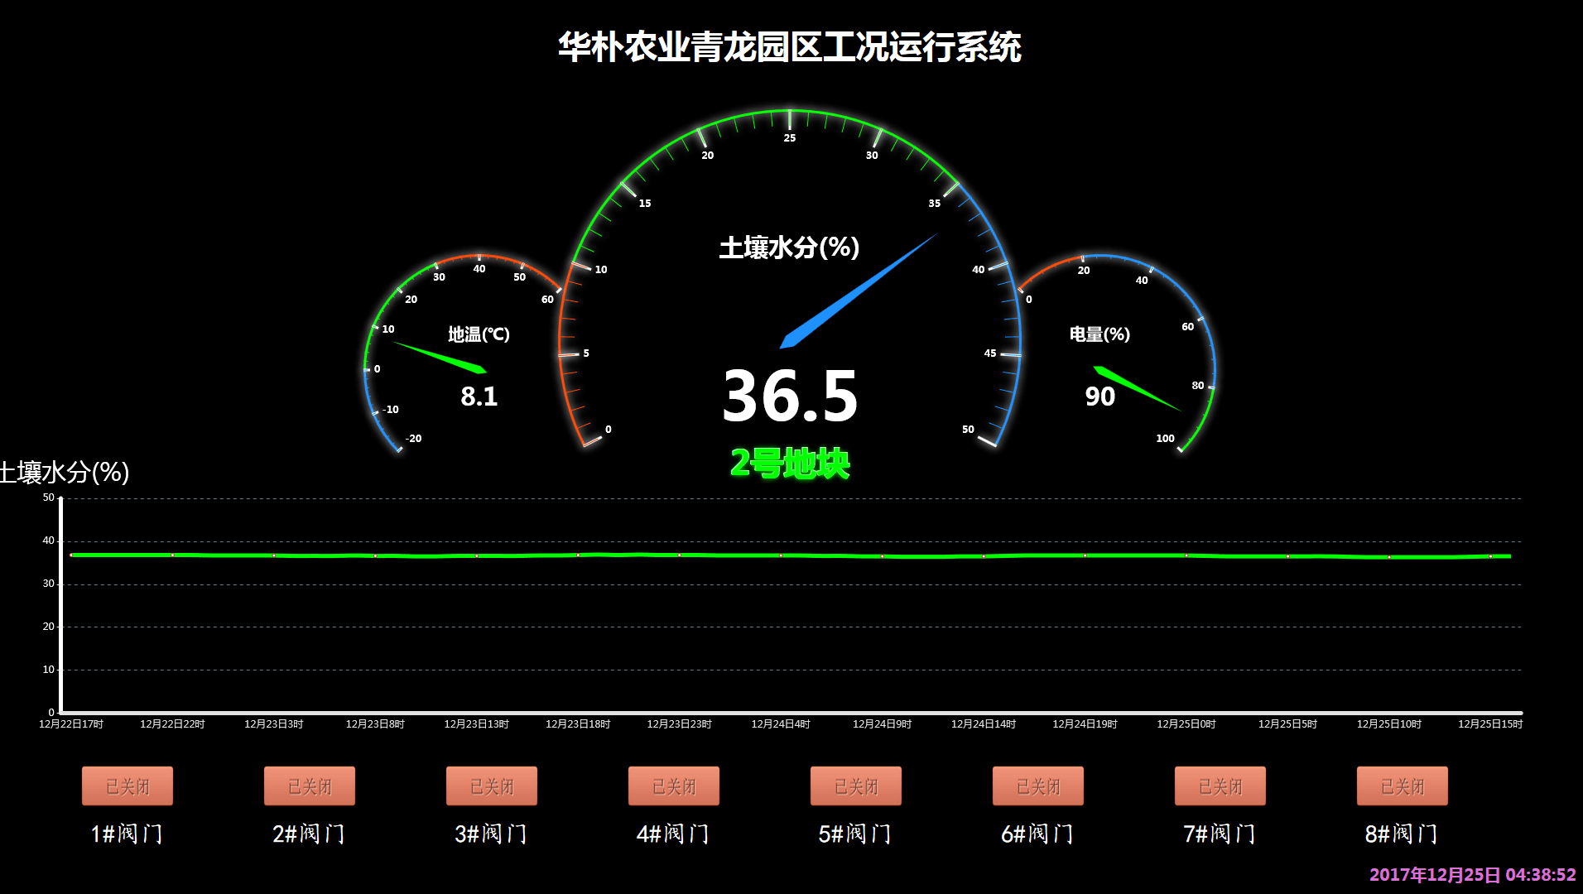The height and width of the screenshot is (894, 1583).
Task: Click the x-axis label 12月25日15时
Action: point(1490,724)
